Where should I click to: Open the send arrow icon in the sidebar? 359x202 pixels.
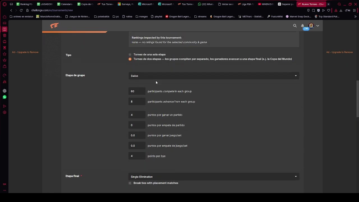coord(4,106)
